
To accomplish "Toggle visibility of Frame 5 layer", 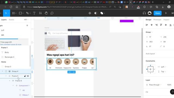I will (x=28, y=76).
